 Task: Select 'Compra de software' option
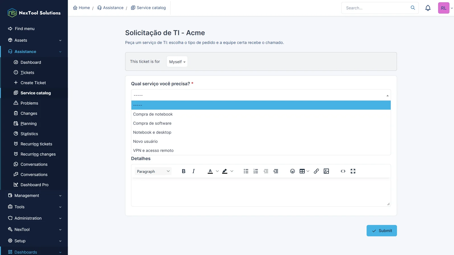click(261, 123)
